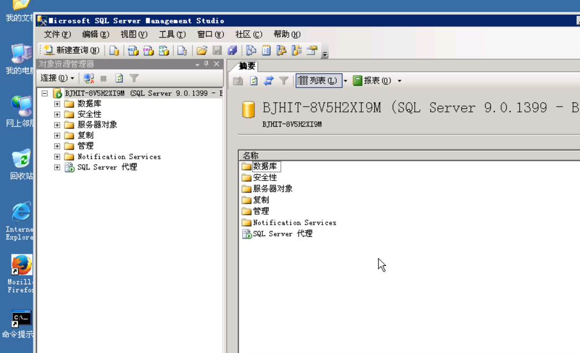580x353 pixels.
Task: Click the Synchronize arrows icon in Summary
Action: 269,81
